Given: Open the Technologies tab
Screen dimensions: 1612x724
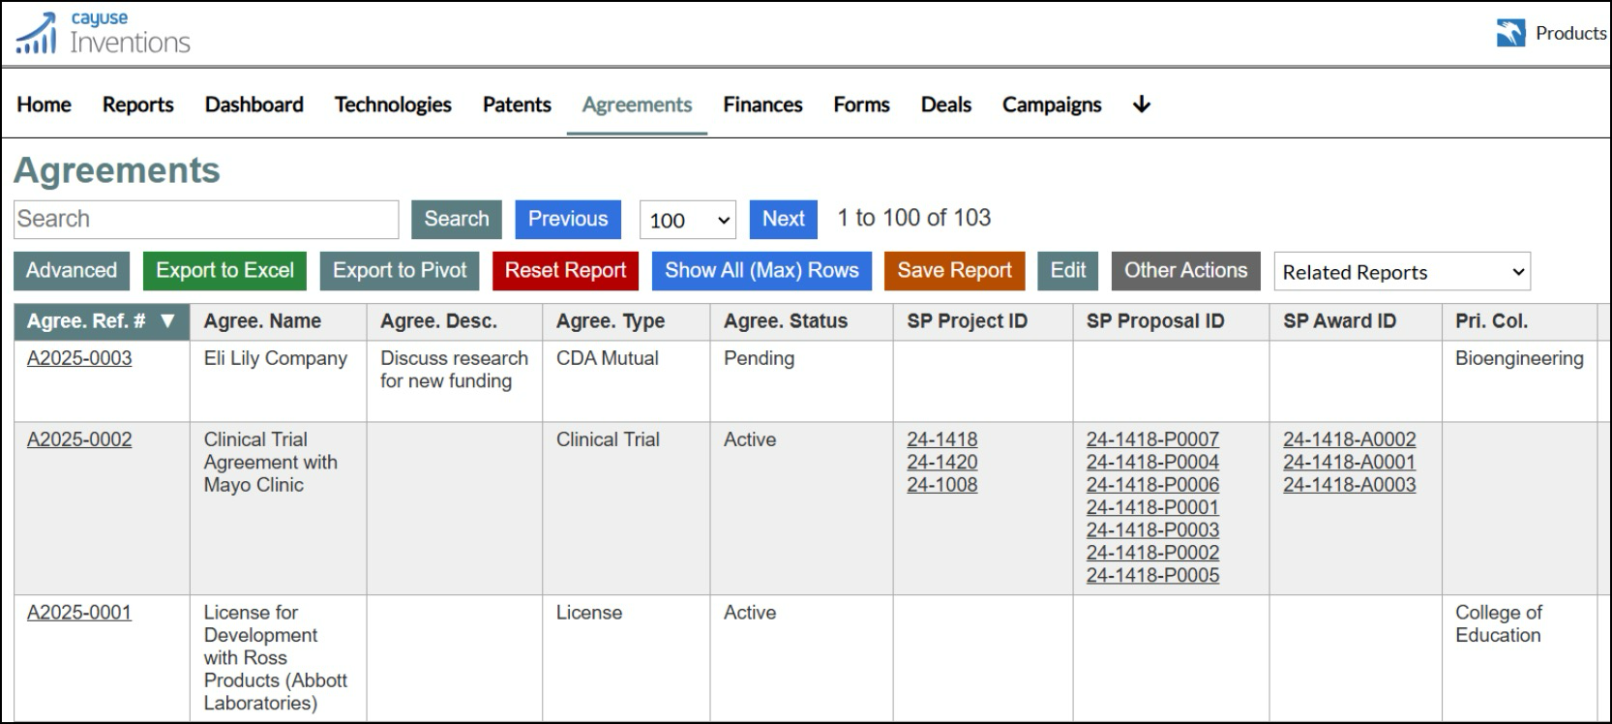Looking at the screenshot, I should 393,105.
